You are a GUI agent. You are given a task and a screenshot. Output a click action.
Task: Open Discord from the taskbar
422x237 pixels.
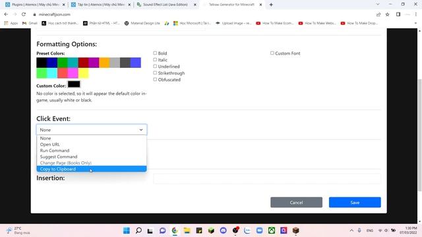click(223, 230)
